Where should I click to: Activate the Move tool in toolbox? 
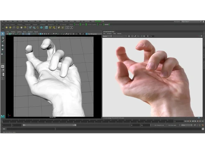[2, 46]
